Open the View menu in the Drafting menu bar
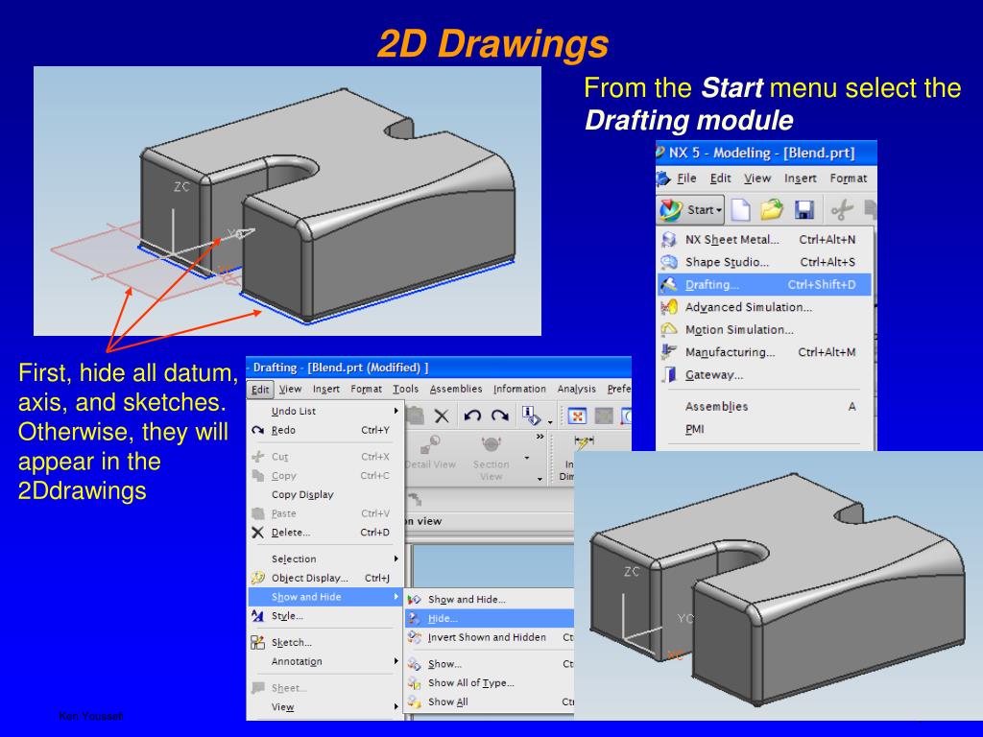The image size is (983, 737). [290, 390]
